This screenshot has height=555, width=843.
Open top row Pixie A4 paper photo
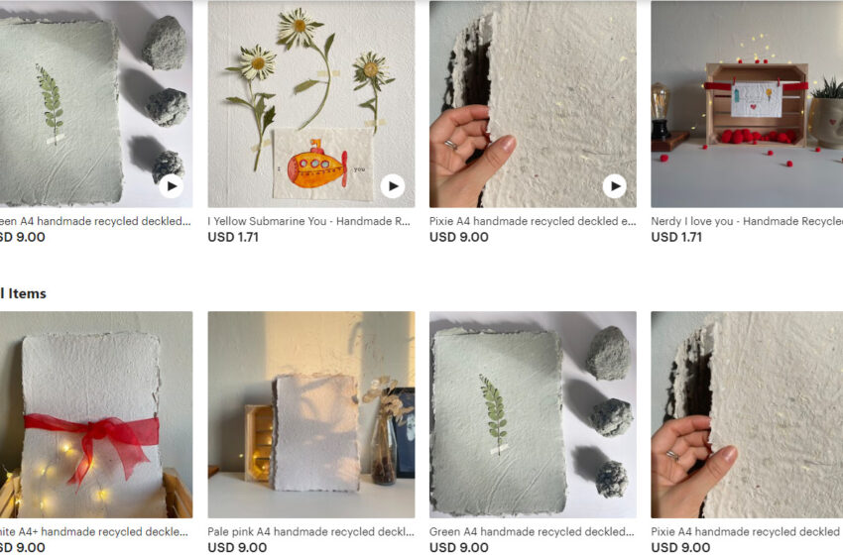tap(533, 104)
